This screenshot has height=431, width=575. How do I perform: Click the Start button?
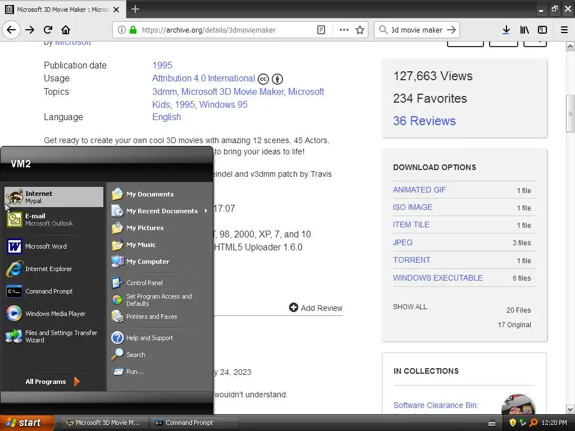tap(27, 423)
